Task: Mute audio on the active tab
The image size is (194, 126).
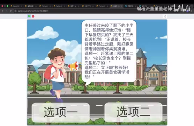Action: pyautogui.click(x=119, y=6)
